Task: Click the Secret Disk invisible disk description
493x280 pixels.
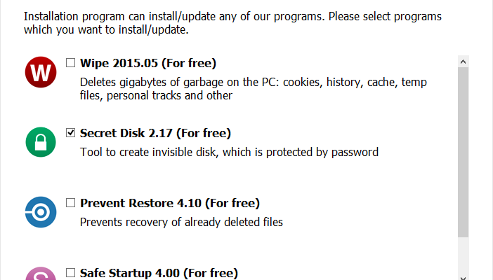Action: (x=230, y=152)
